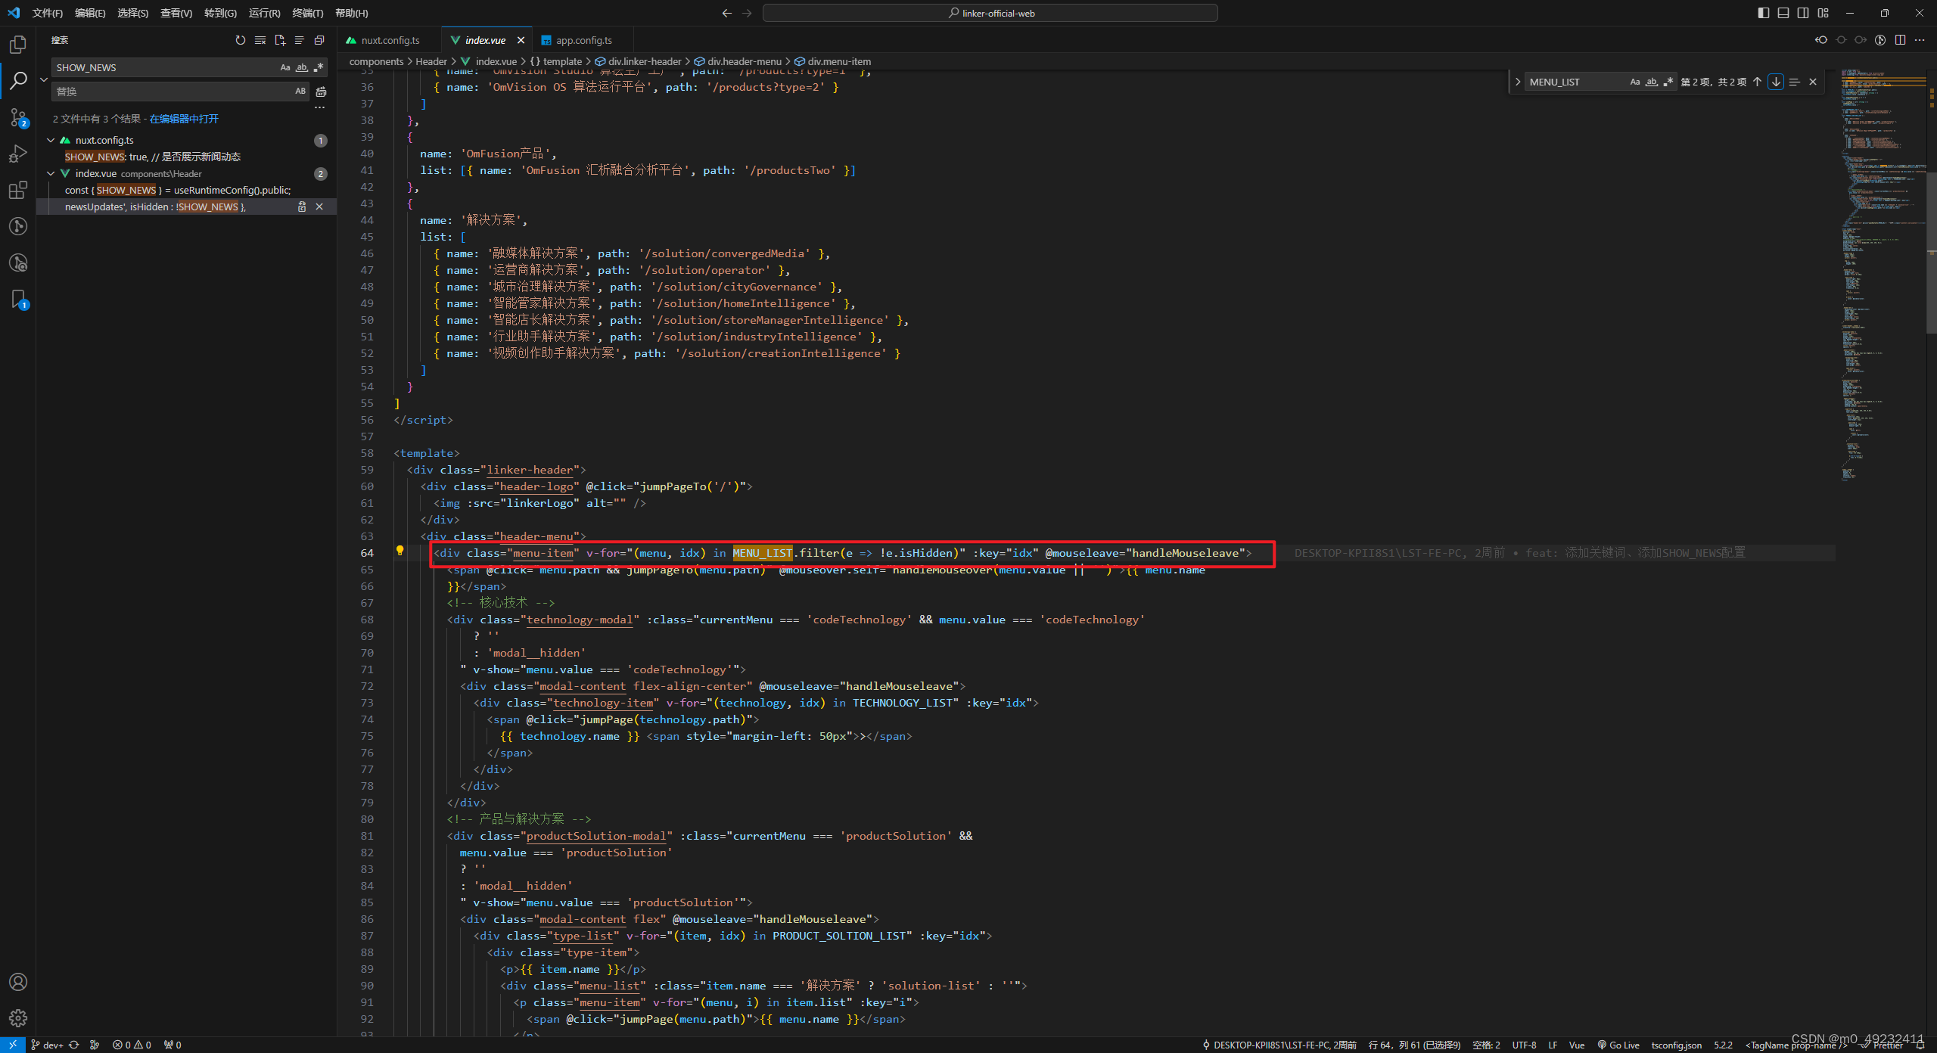Split the editor to the right
The height and width of the screenshot is (1053, 1937).
[x=1900, y=40]
